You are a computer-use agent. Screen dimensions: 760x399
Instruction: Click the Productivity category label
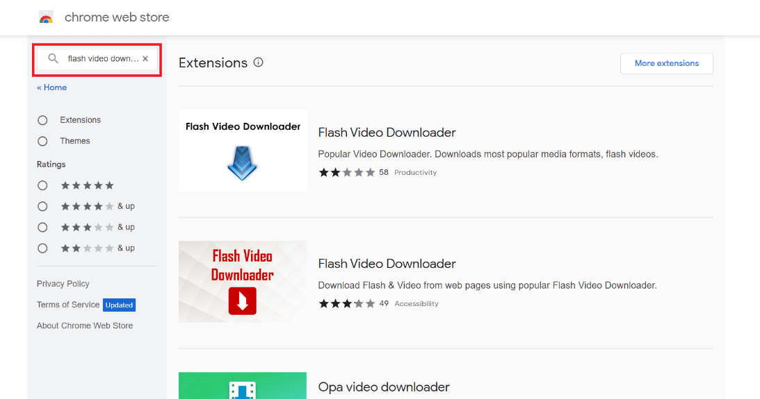click(415, 173)
